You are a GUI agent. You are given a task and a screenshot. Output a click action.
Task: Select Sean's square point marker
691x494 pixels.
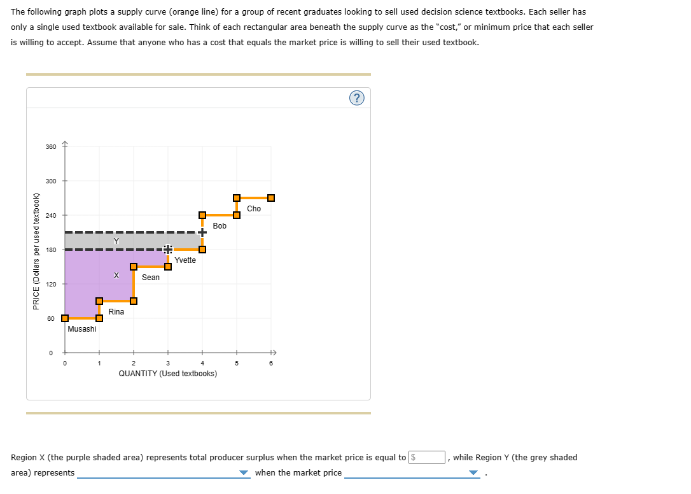coord(134,267)
